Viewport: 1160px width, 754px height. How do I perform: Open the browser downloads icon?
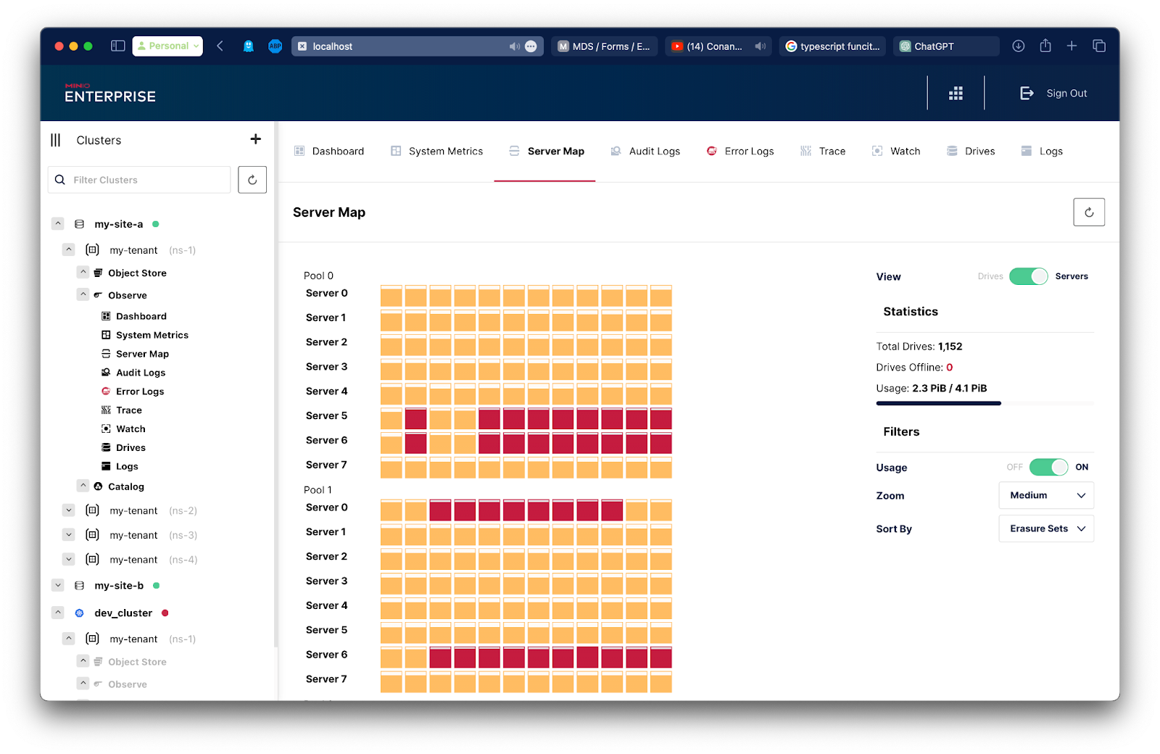(1018, 46)
